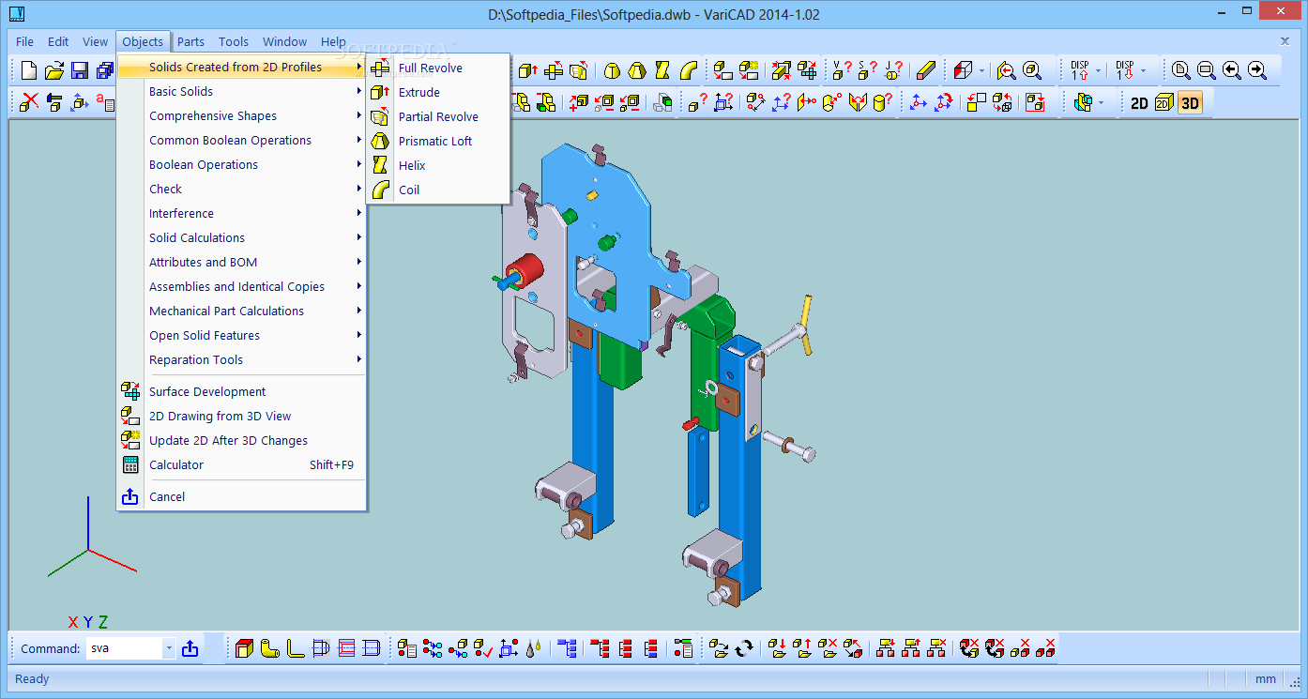
Task: Click the zoom previous left-arrow magnifier icon
Action: click(x=1232, y=70)
